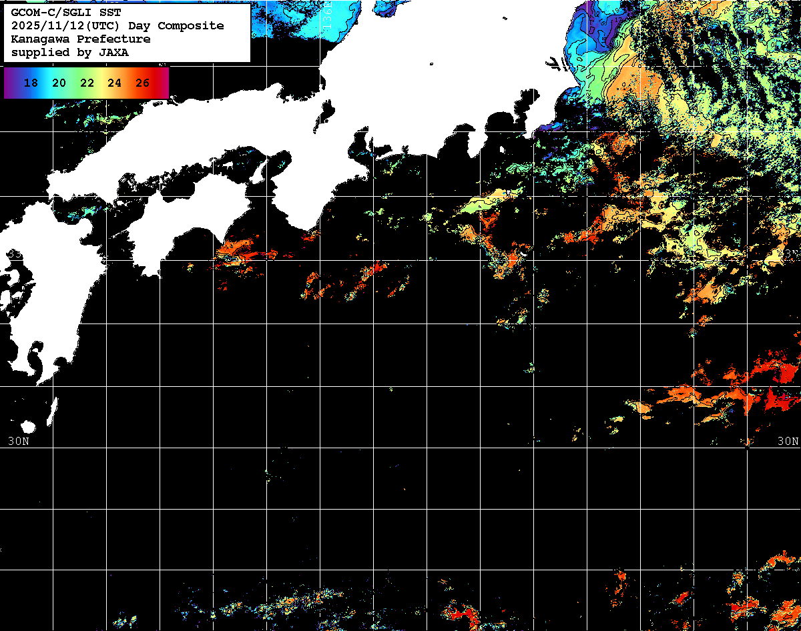Click the small white island above left 30N label
The width and height of the screenshot is (801, 631).
coord(27,427)
